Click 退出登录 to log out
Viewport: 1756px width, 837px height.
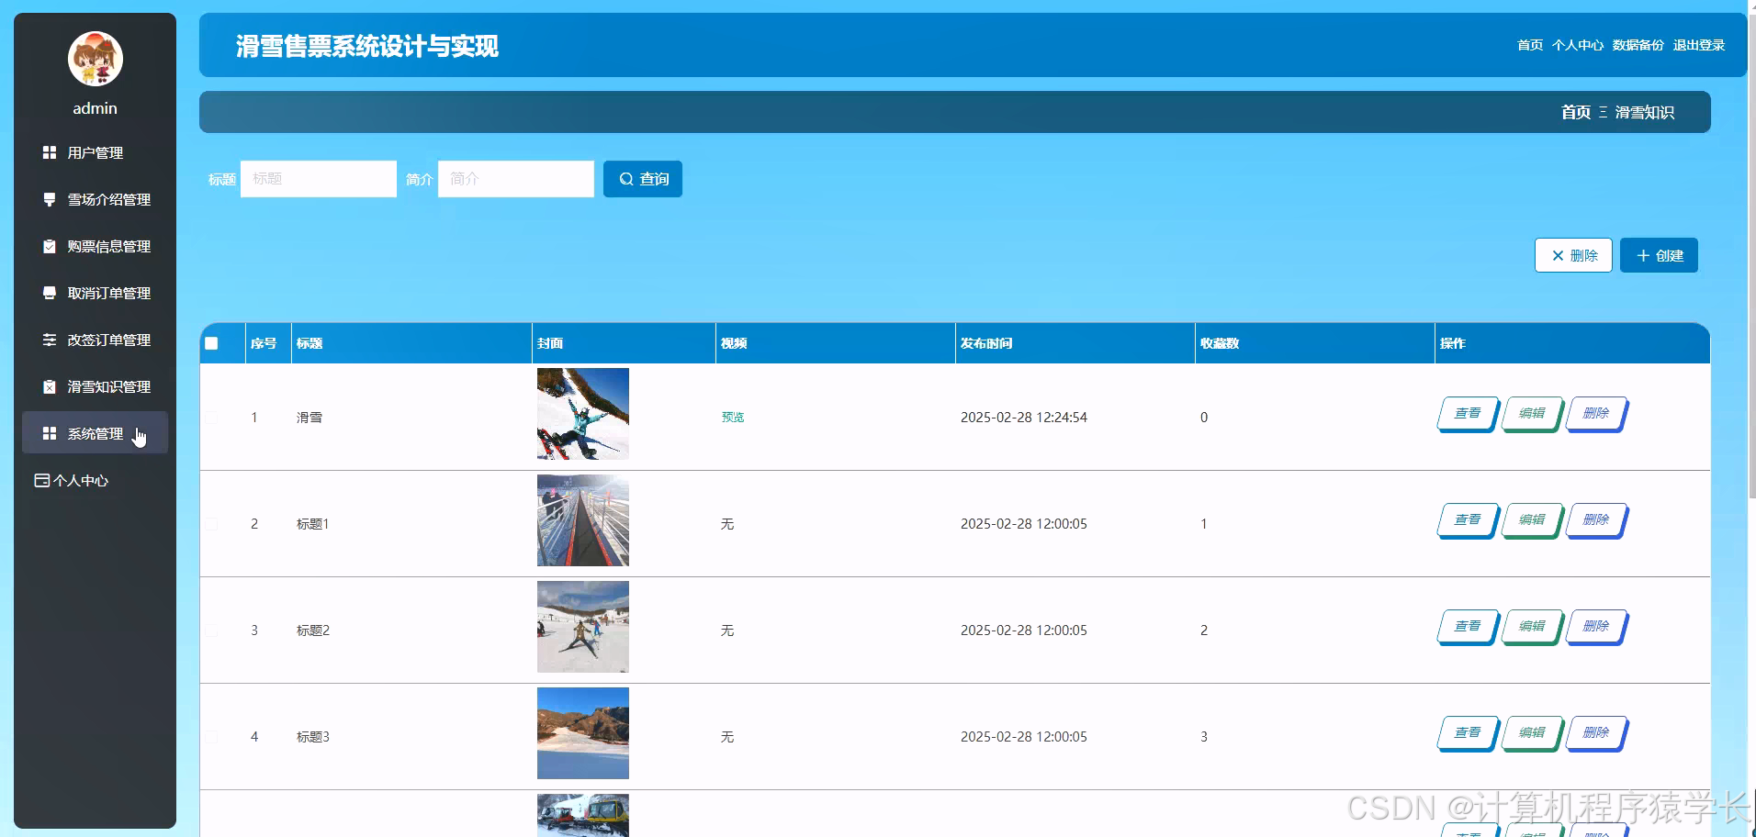1699,45
